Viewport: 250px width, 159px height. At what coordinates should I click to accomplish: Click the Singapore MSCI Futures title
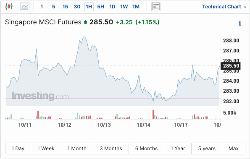(43, 22)
